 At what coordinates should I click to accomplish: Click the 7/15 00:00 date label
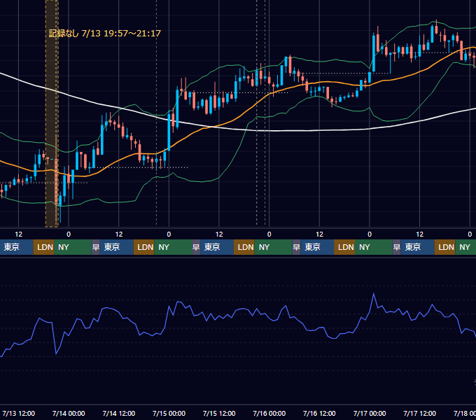[169, 413]
